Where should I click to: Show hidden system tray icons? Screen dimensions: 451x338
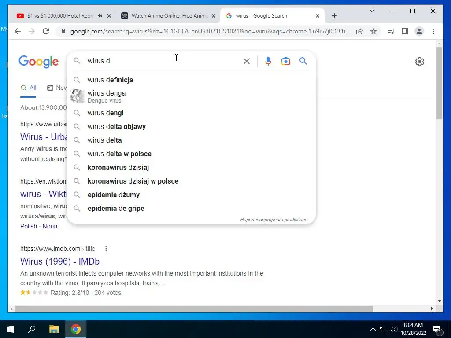[x=373, y=329]
